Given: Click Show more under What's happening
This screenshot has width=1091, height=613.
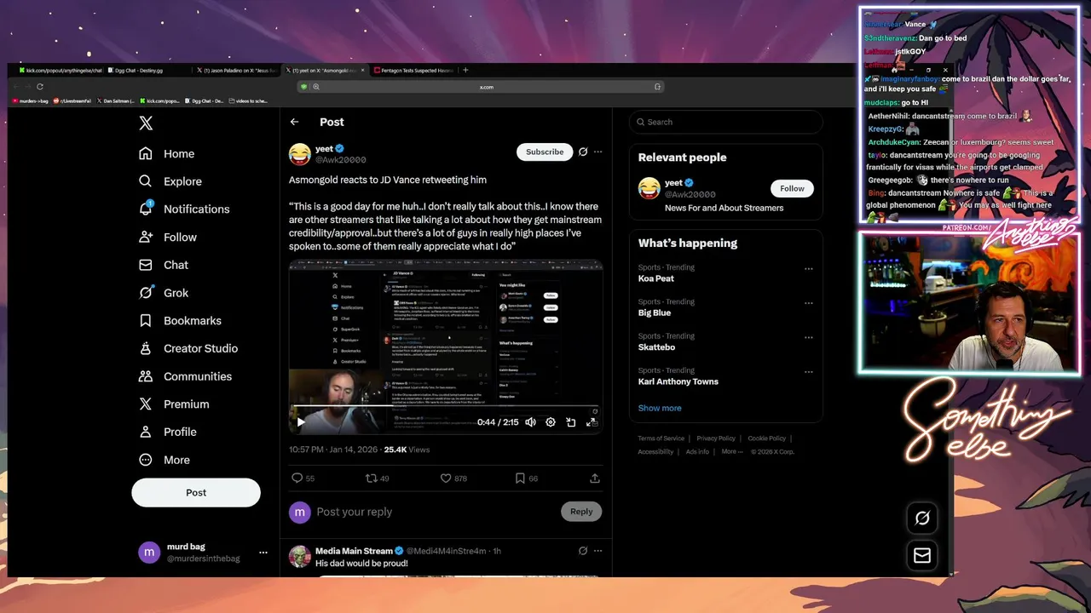Looking at the screenshot, I should coord(660,408).
